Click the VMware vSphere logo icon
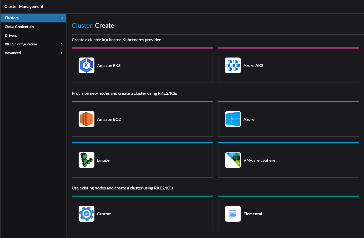Image resolution: width=364 pixels, height=238 pixels. point(233,160)
